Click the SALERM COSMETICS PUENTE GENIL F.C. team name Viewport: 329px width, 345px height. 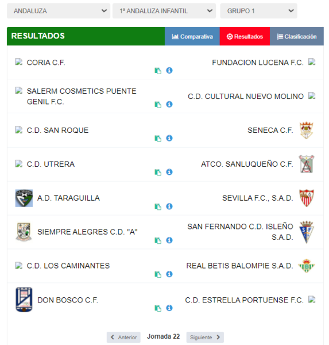pyautogui.click(x=82, y=97)
